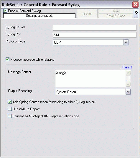Uncheck Process message while relaying

(7, 60)
